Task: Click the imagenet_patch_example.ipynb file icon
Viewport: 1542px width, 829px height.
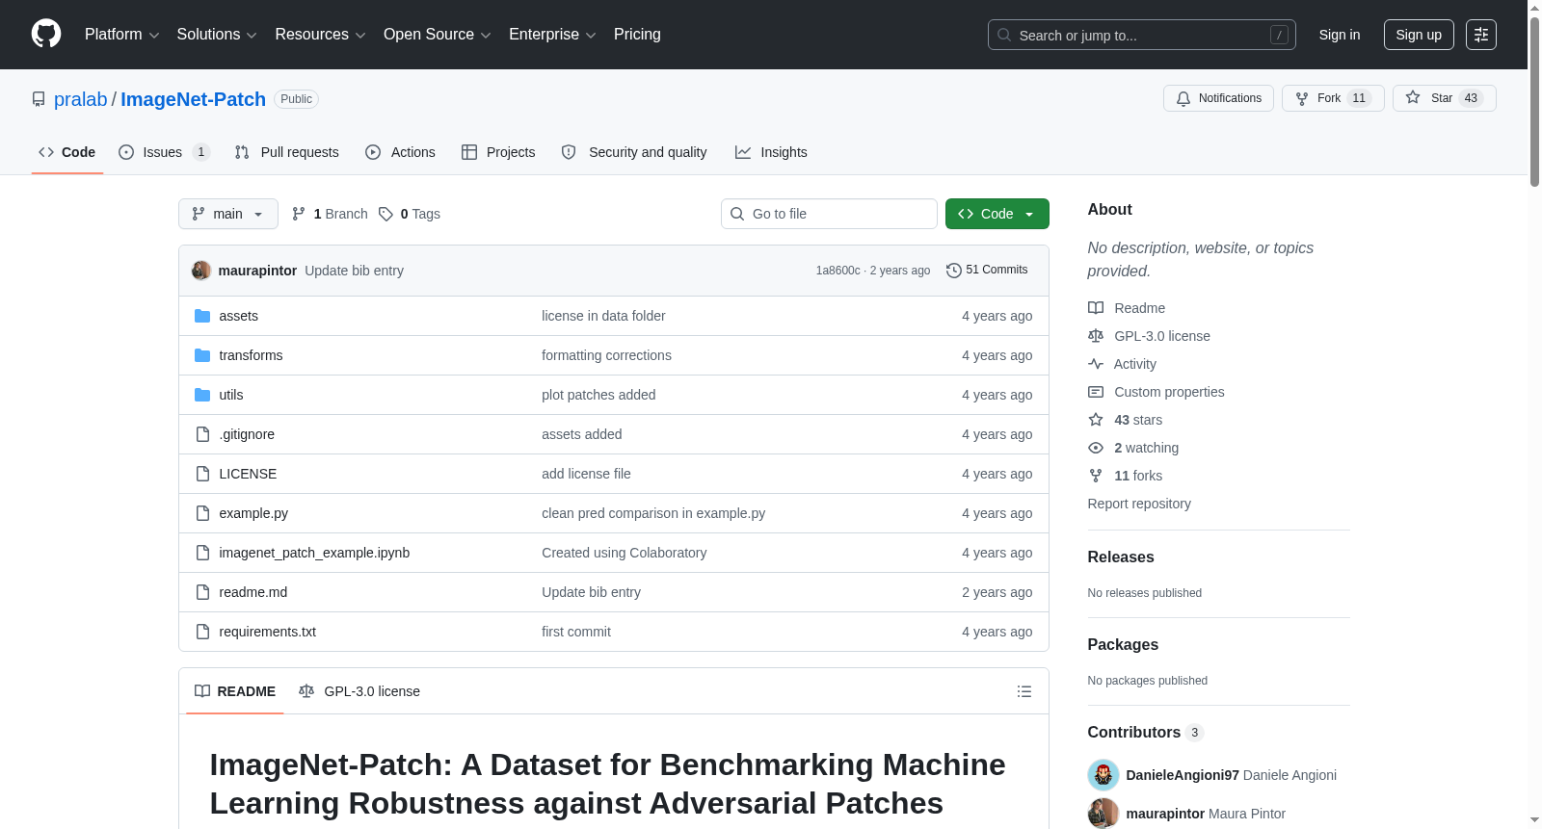Action: click(x=202, y=553)
